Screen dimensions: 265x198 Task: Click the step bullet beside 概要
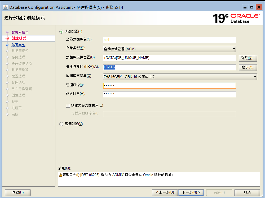[8, 102]
